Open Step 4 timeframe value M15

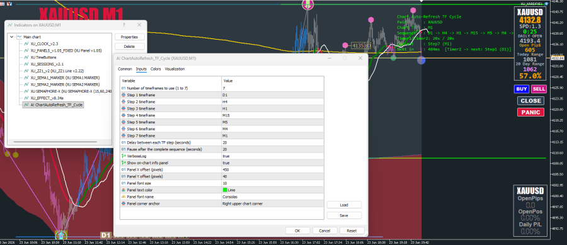pyautogui.click(x=273, y=115)
